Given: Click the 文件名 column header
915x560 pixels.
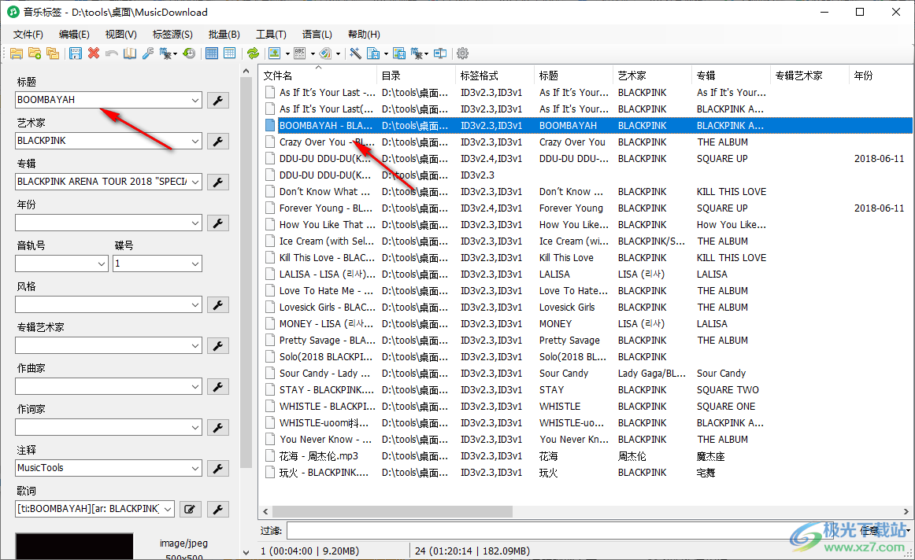Looking at the screenshot, I should pos(278,76).
